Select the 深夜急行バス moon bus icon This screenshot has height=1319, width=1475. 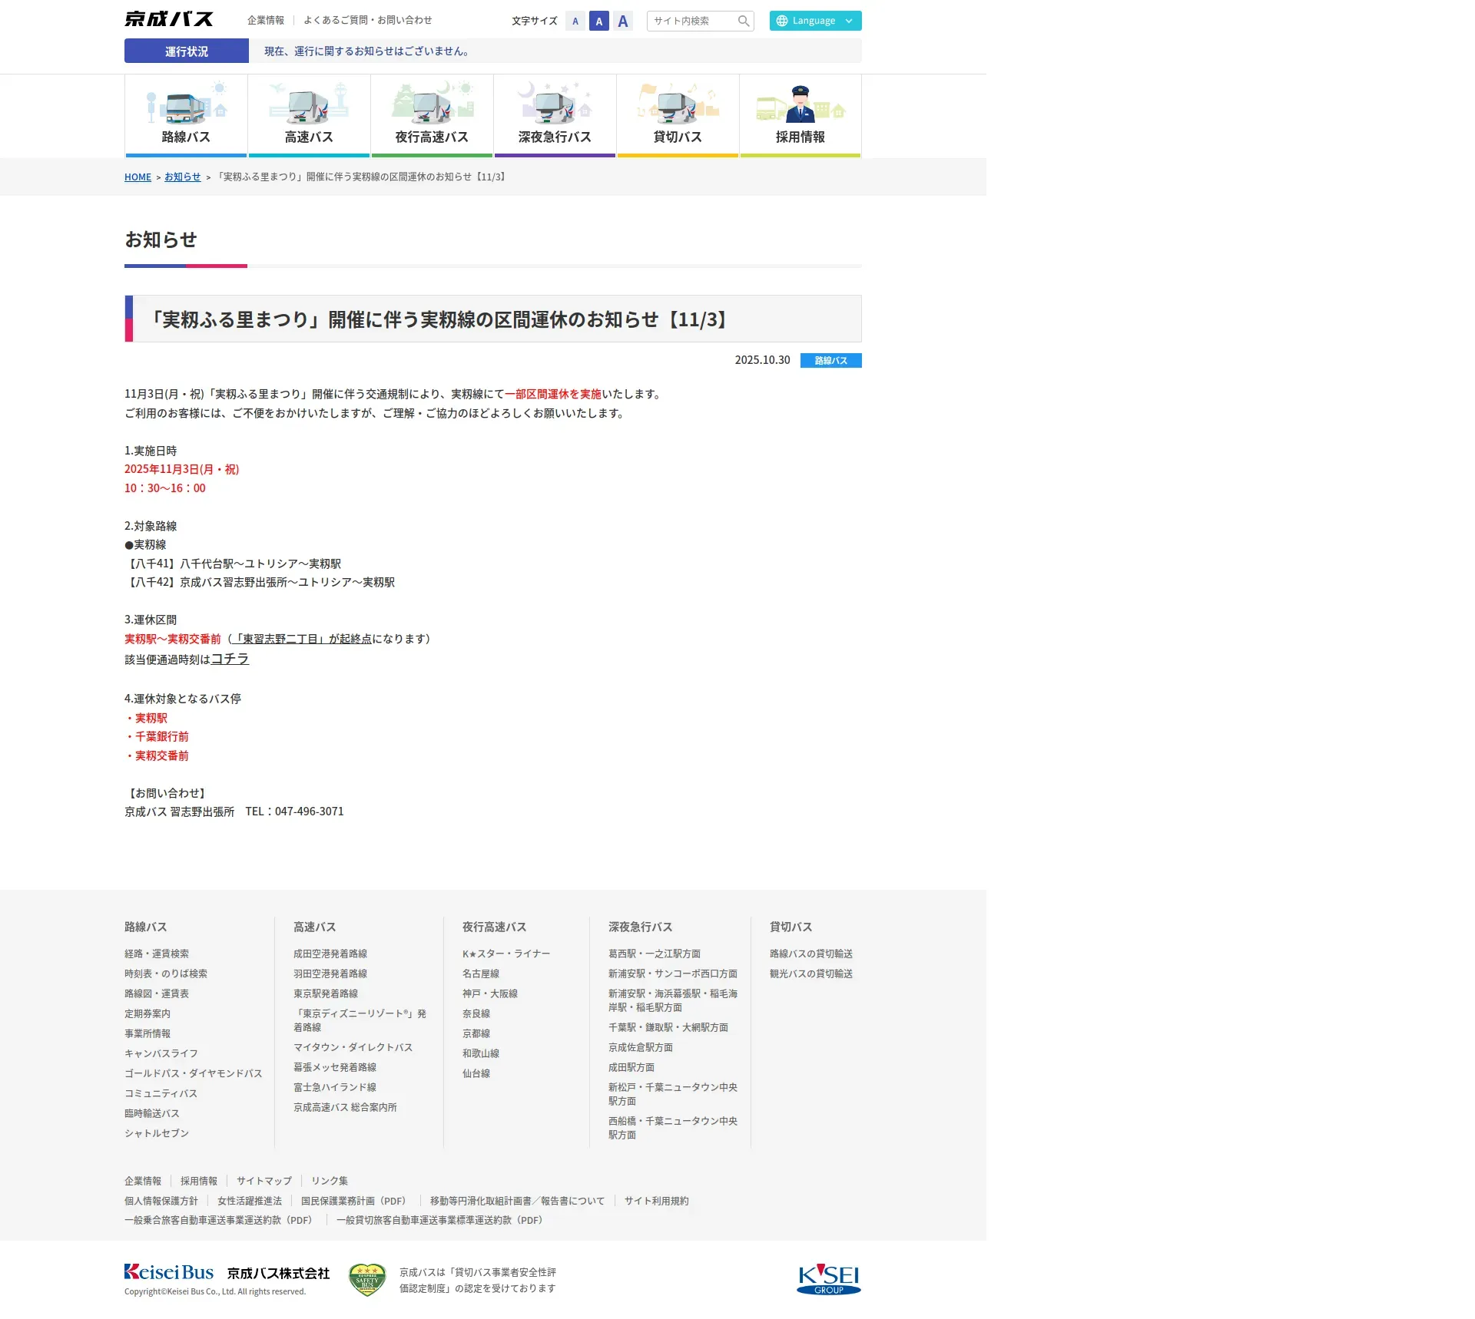(x=555, y=107)
